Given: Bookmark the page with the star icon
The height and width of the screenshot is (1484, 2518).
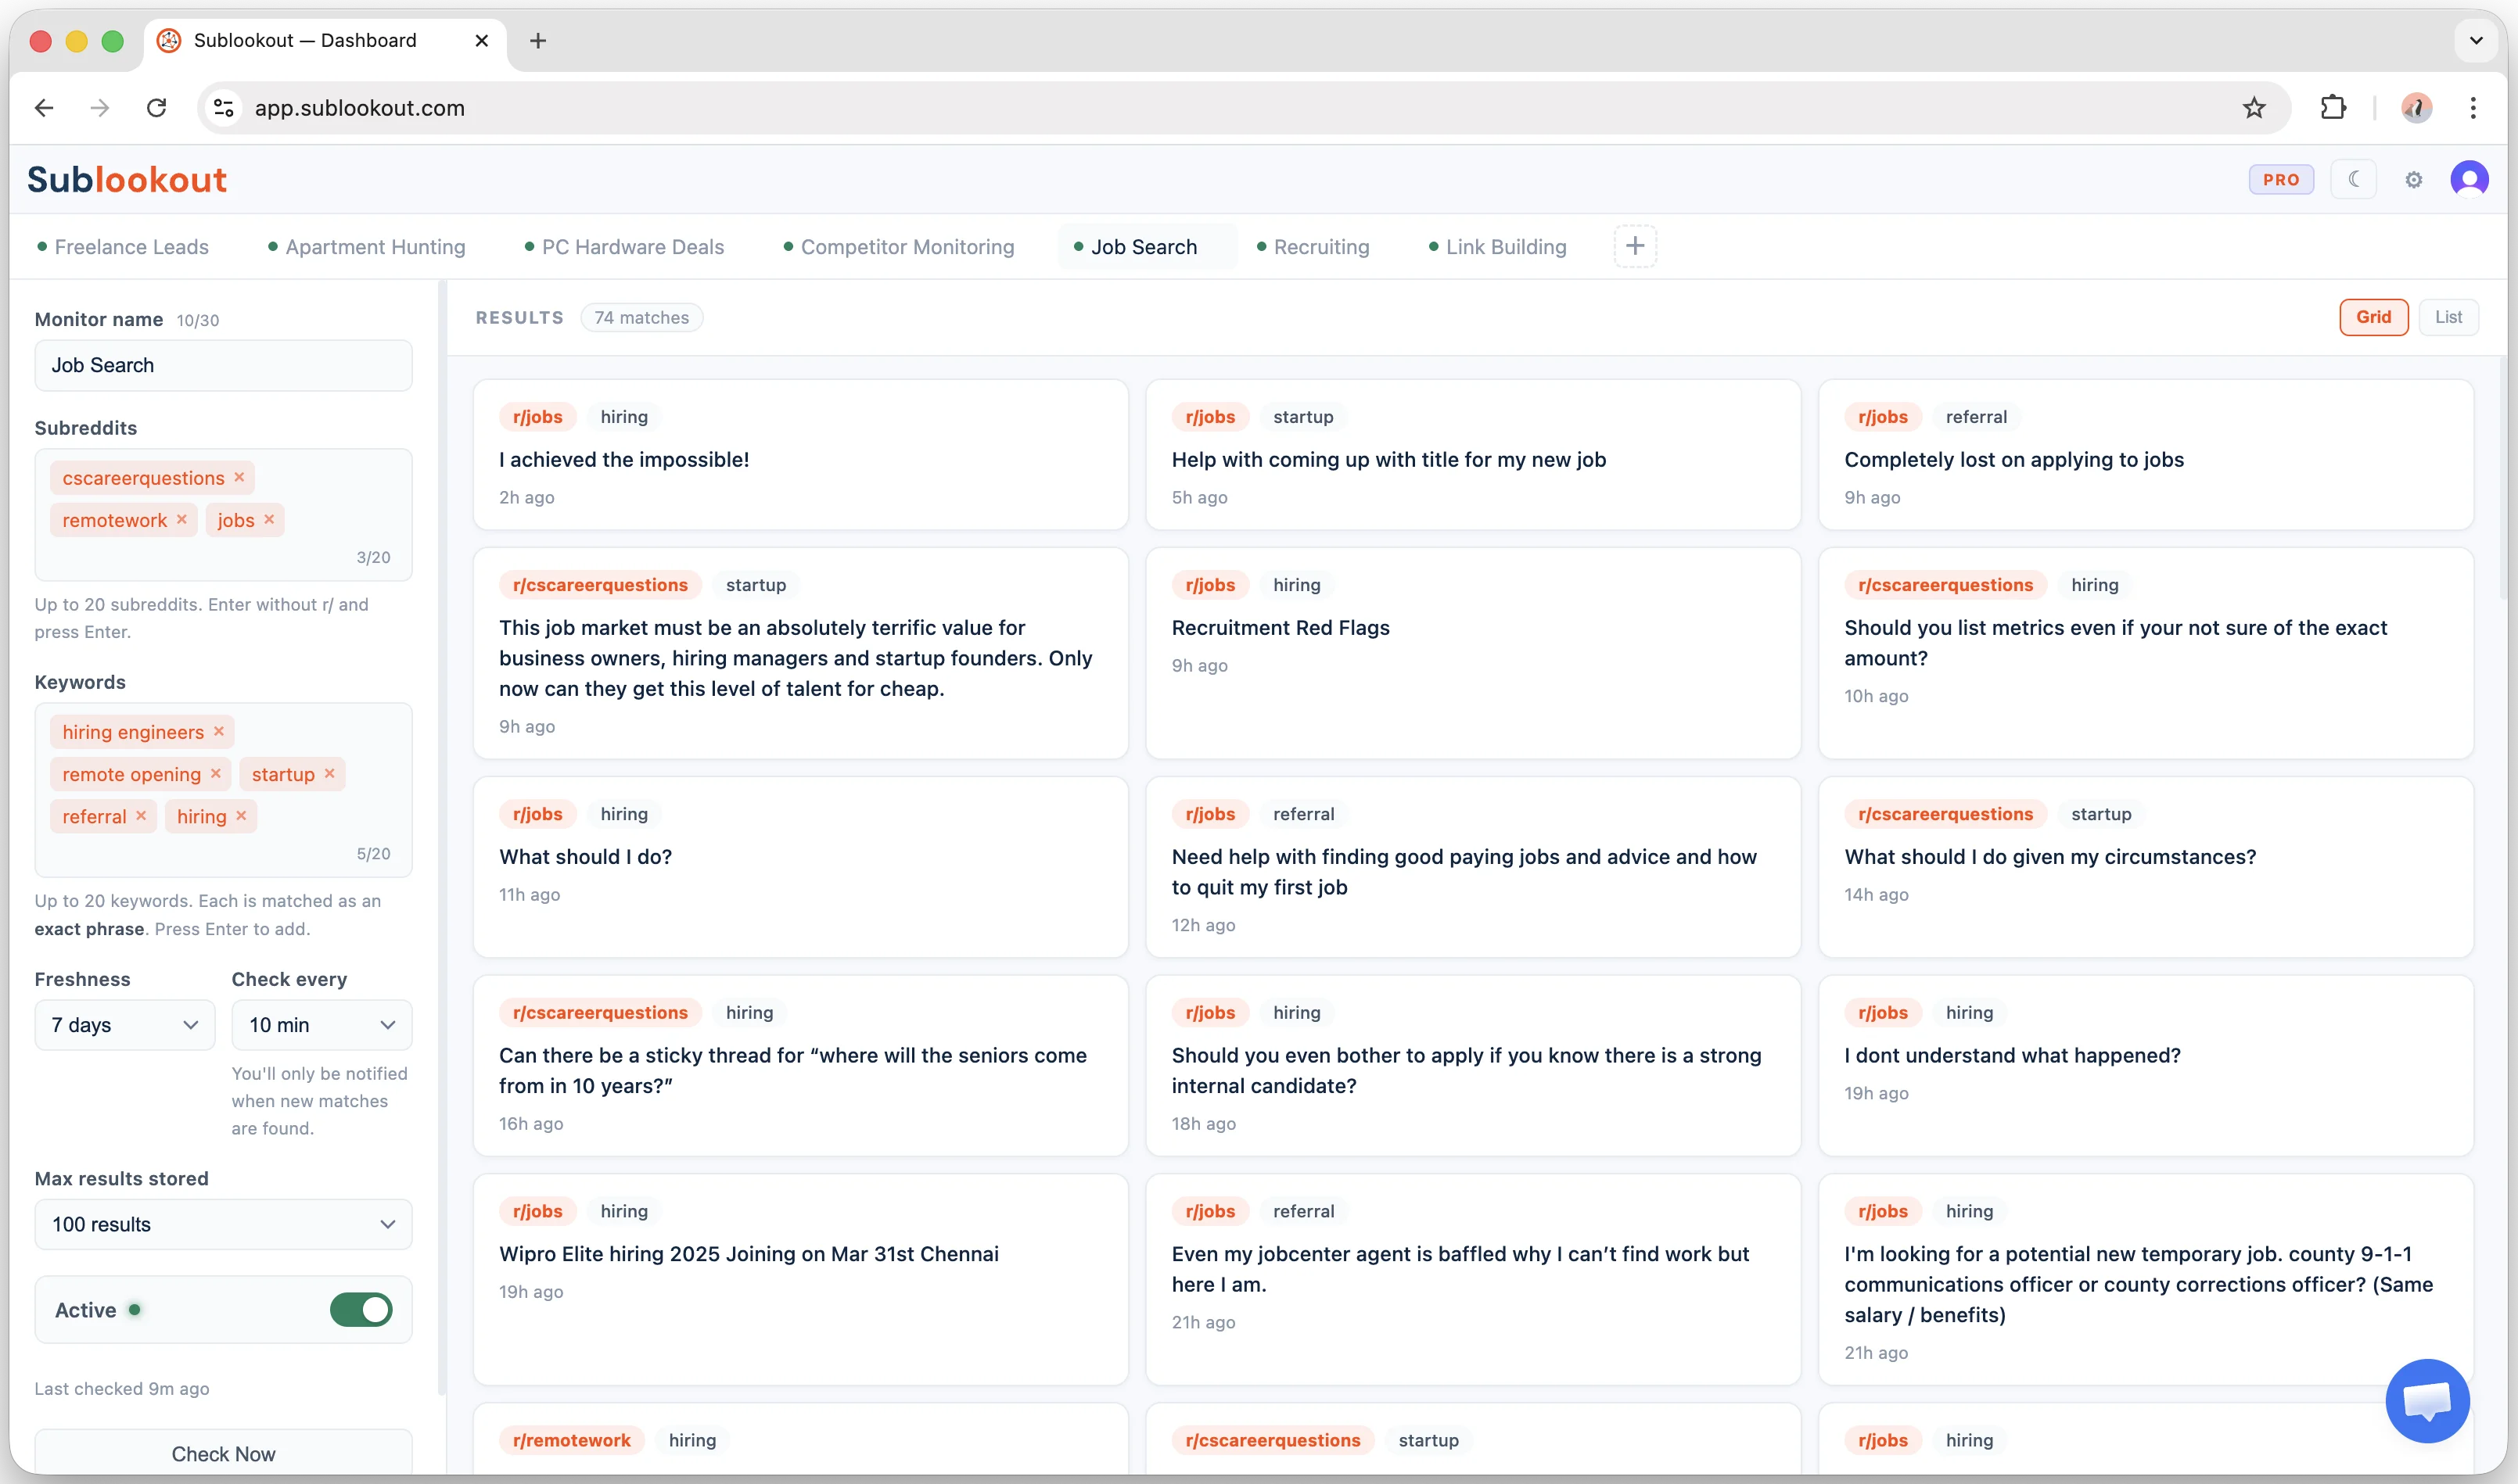Looking at the screenshot, I should 2254,108.
